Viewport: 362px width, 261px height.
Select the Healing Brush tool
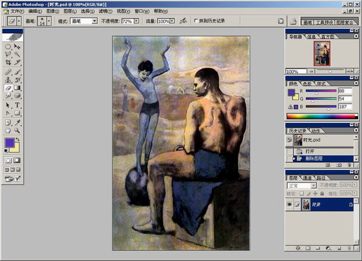point(8,72)
